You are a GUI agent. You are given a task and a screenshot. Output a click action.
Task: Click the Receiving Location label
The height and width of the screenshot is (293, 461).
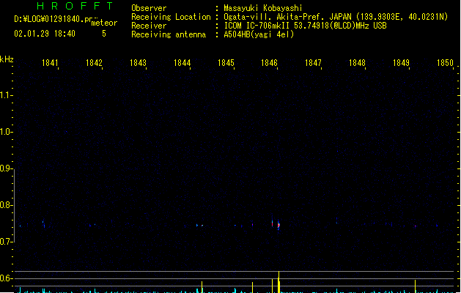coord(171,17)
